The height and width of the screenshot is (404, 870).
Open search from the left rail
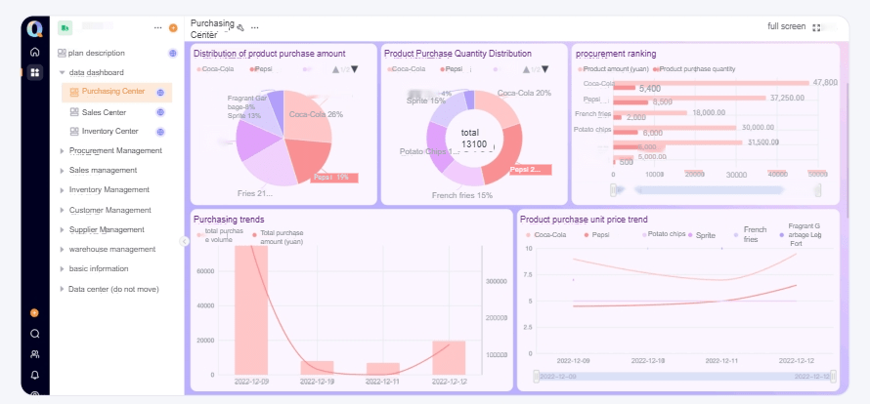pos(35,334)
